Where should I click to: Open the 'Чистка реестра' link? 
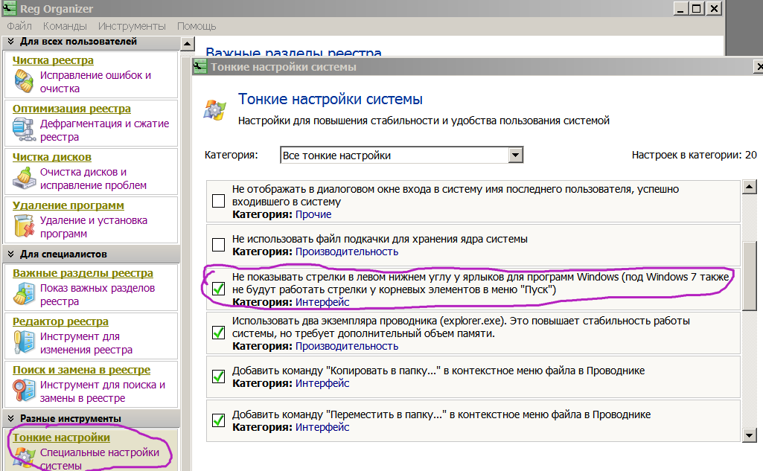[x=53, y=60]
